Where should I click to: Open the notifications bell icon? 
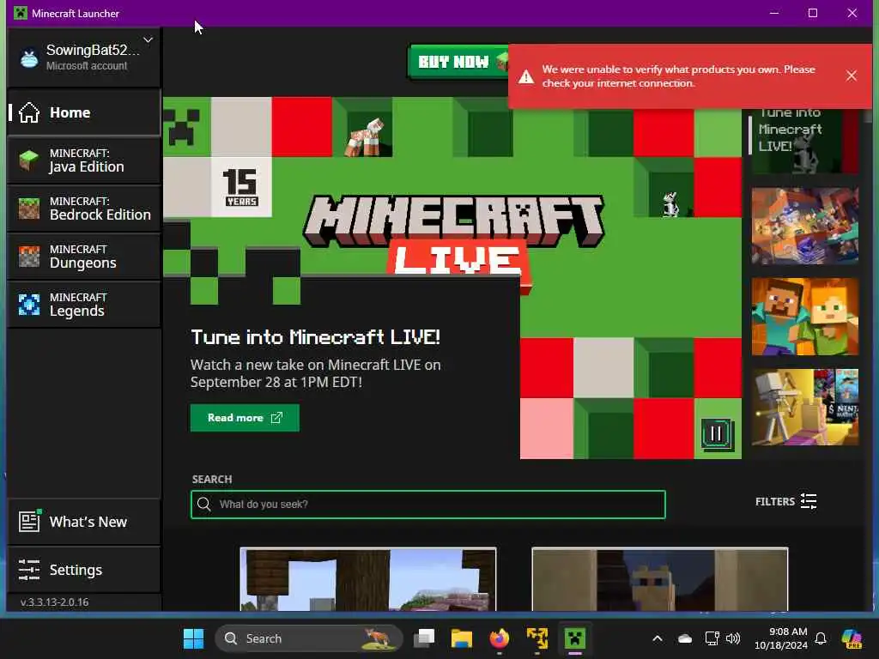[x=821, y=638]
